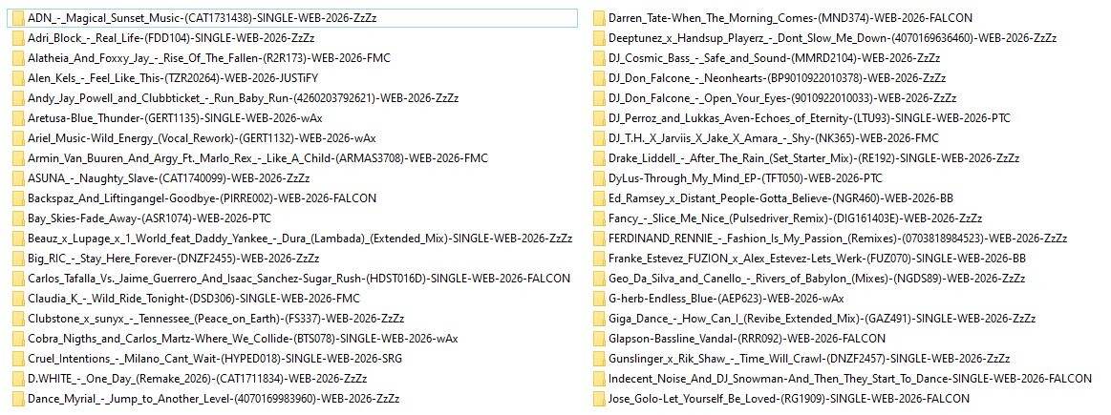
Task: Select folder name Geo_Da_Silva Rivers_of_Babylon
Action: coord(816,279)
